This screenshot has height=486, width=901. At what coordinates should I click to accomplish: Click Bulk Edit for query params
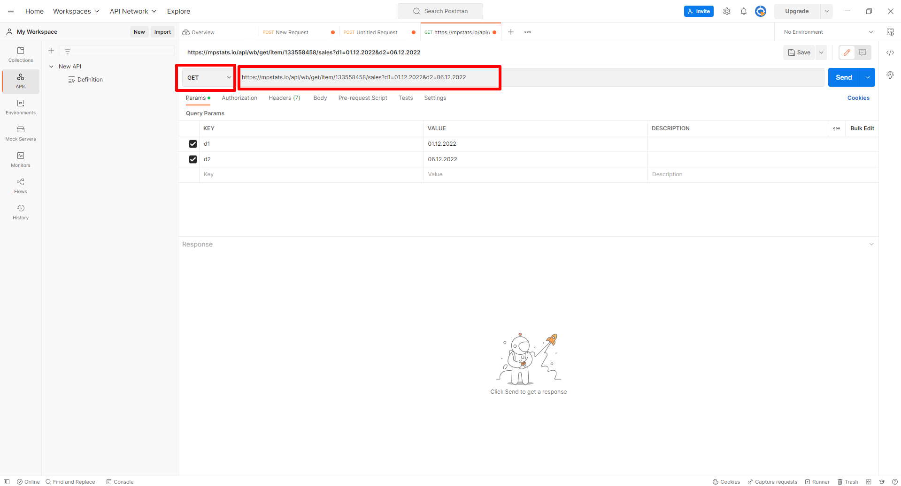point(862,128)
